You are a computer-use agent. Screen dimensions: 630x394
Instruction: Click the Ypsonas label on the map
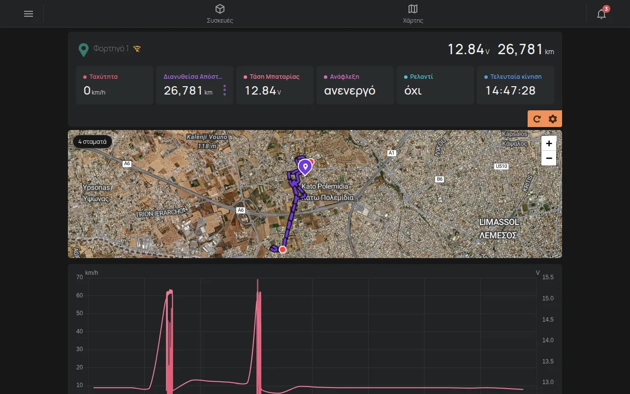[x=96, y=188]
